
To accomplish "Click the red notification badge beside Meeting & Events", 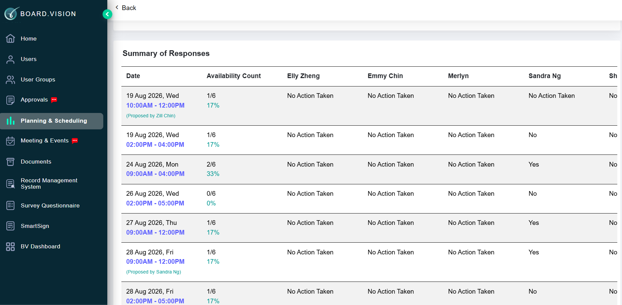I will click(x=75, y=141).
